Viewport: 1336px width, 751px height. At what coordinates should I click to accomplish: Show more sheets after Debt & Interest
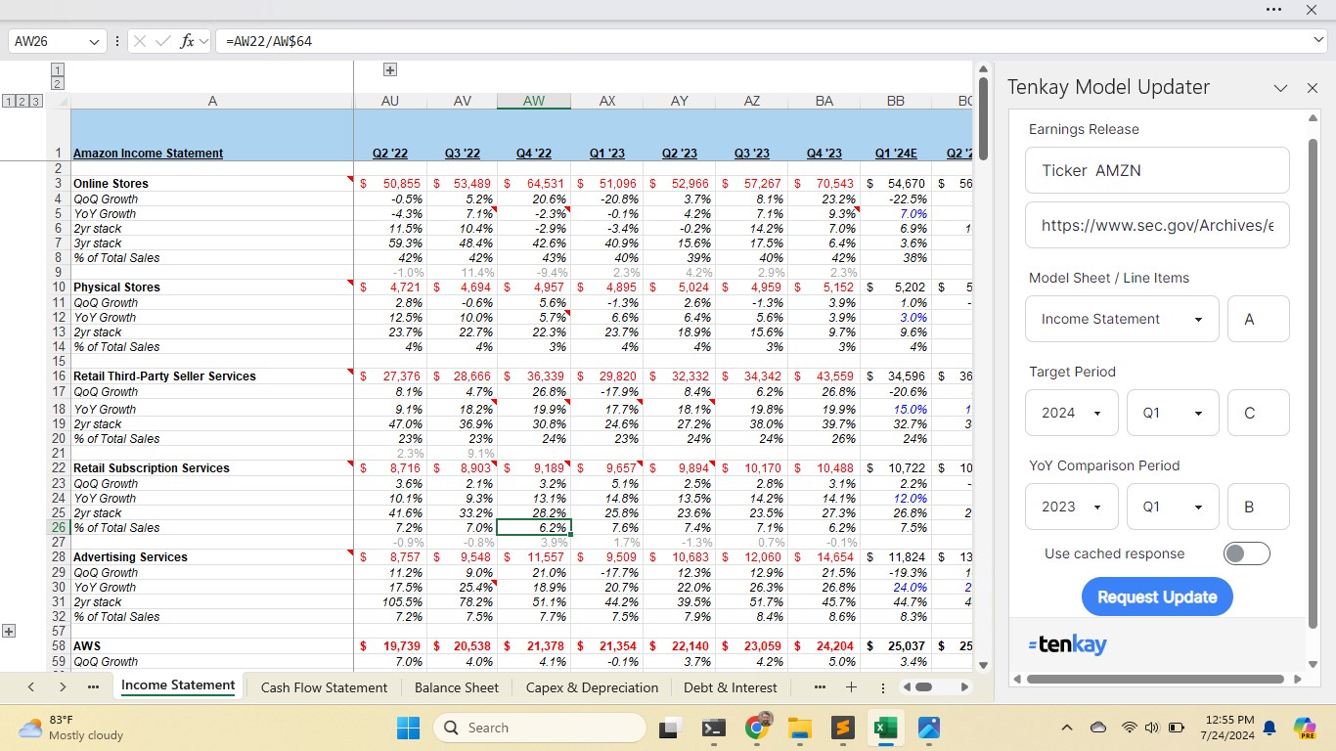[x=820, y=687]
